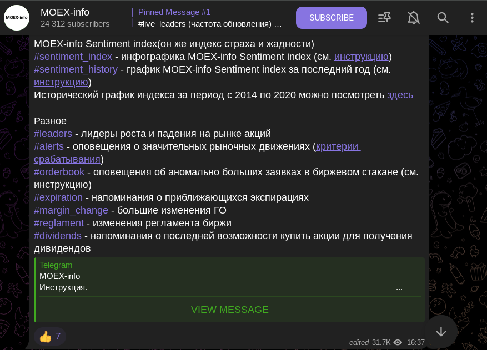487x350 pixels.
Task: Subscribe to the MOEX-info channel
Action: (331, 18)
